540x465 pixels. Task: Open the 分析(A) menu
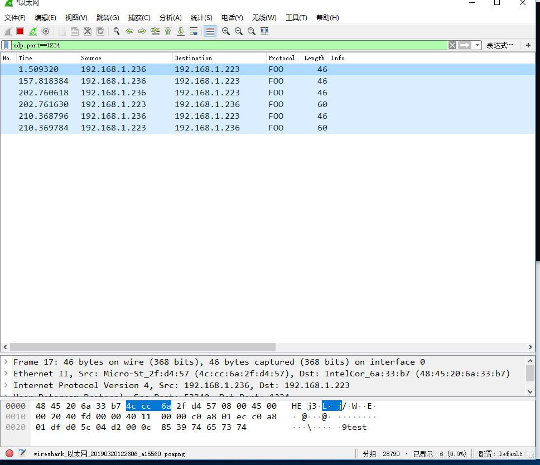coord(171,17)
